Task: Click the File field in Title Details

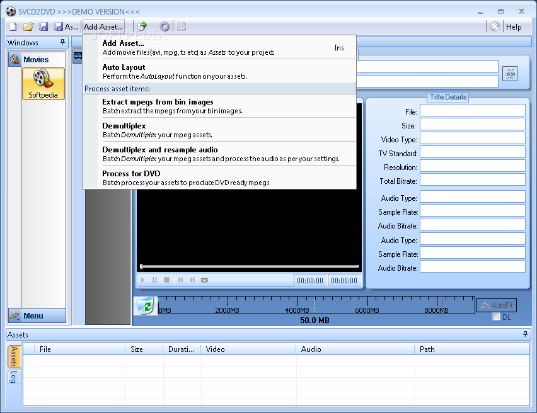Action: (x=473, y=111)
